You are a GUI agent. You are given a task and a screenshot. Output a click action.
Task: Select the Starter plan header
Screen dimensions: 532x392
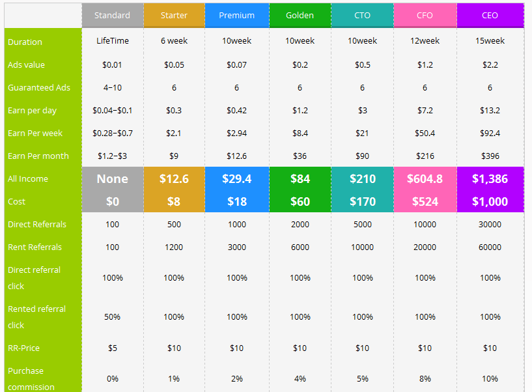pyautogui.click(x=174, y=15)
